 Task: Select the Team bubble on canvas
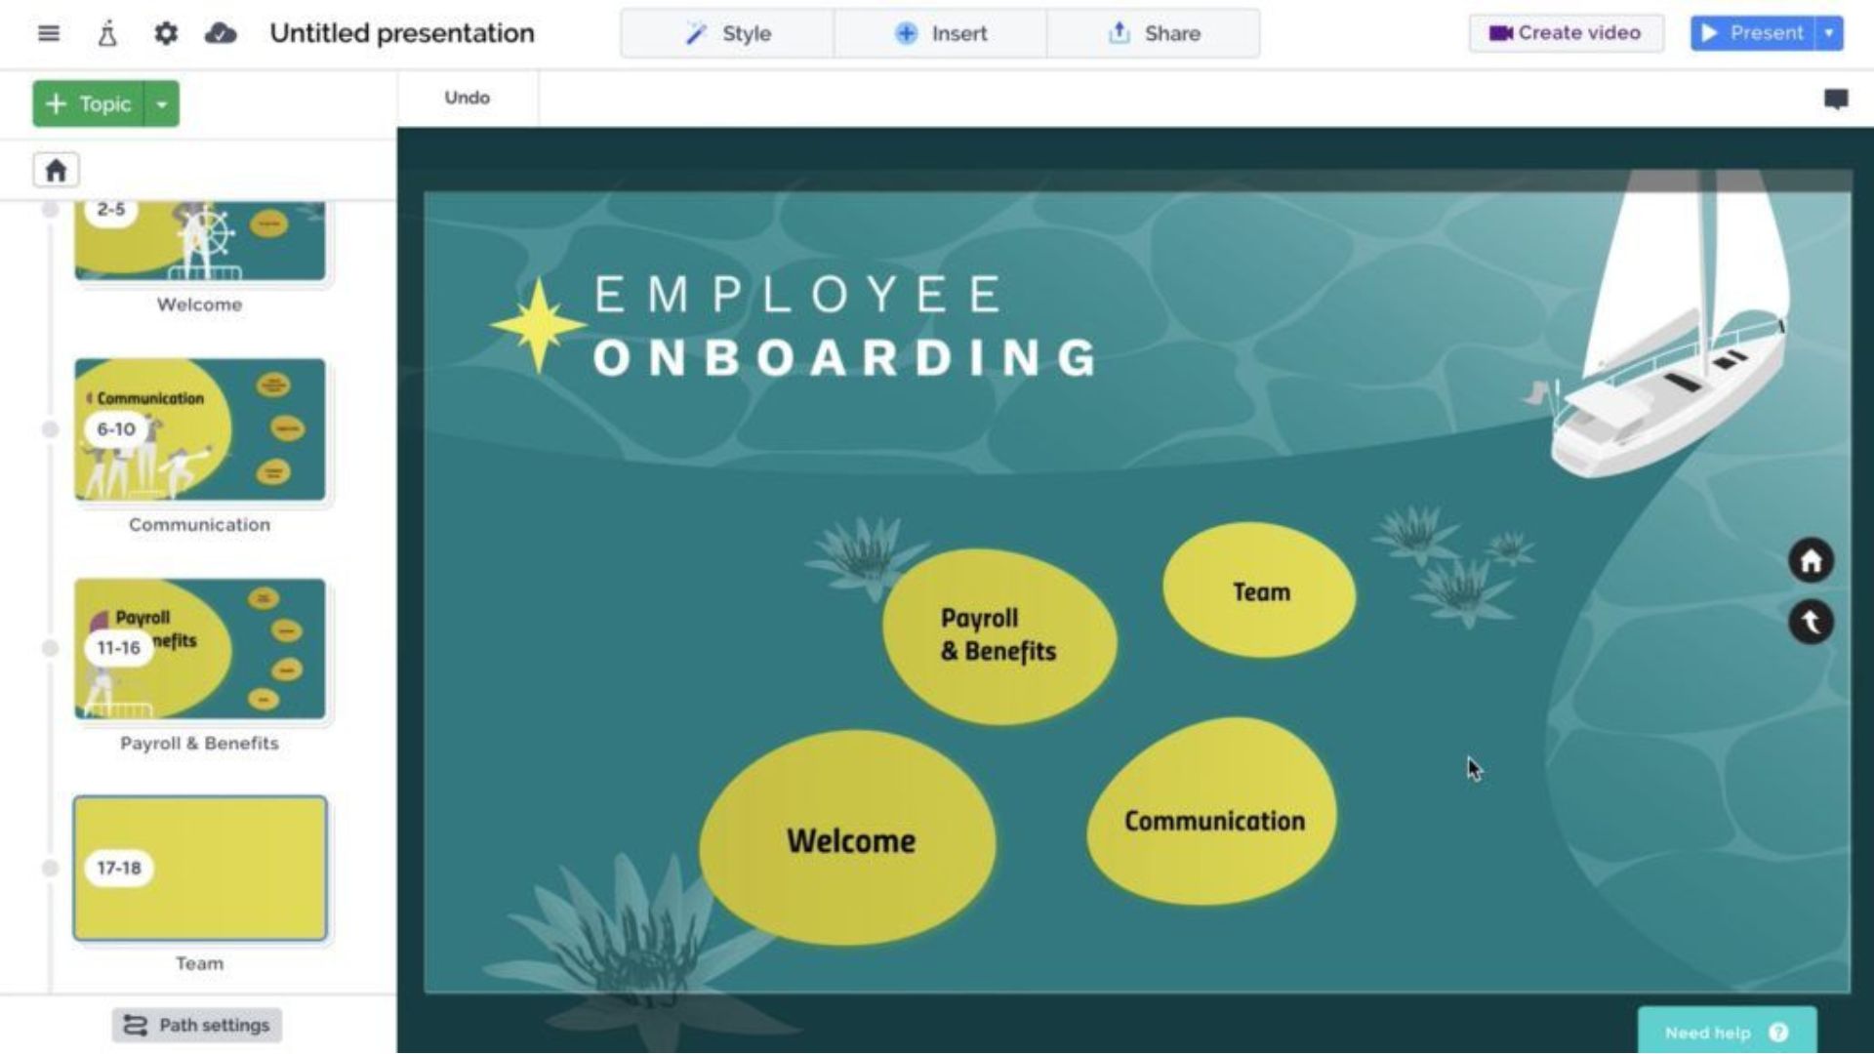tap(1259, 590)
